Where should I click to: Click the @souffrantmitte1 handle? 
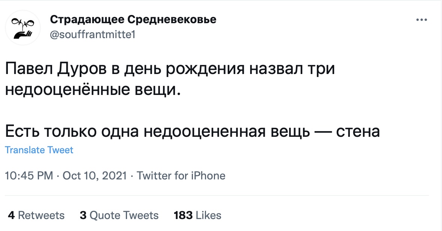click(93, 35)
